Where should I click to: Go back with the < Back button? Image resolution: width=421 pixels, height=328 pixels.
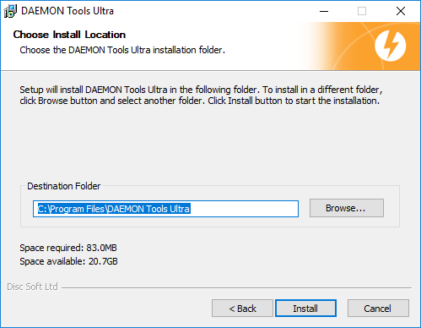(x=242, y=309)
